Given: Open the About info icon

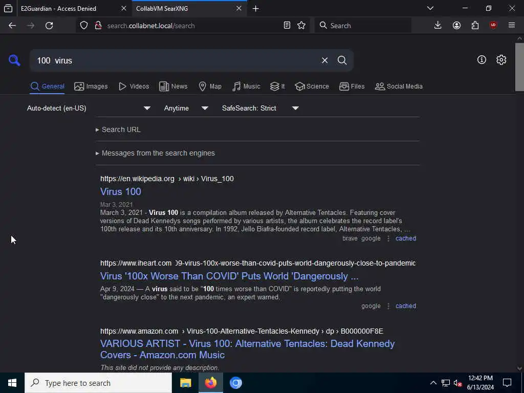Looking at the screenshot, I should (x=482, y=60).
